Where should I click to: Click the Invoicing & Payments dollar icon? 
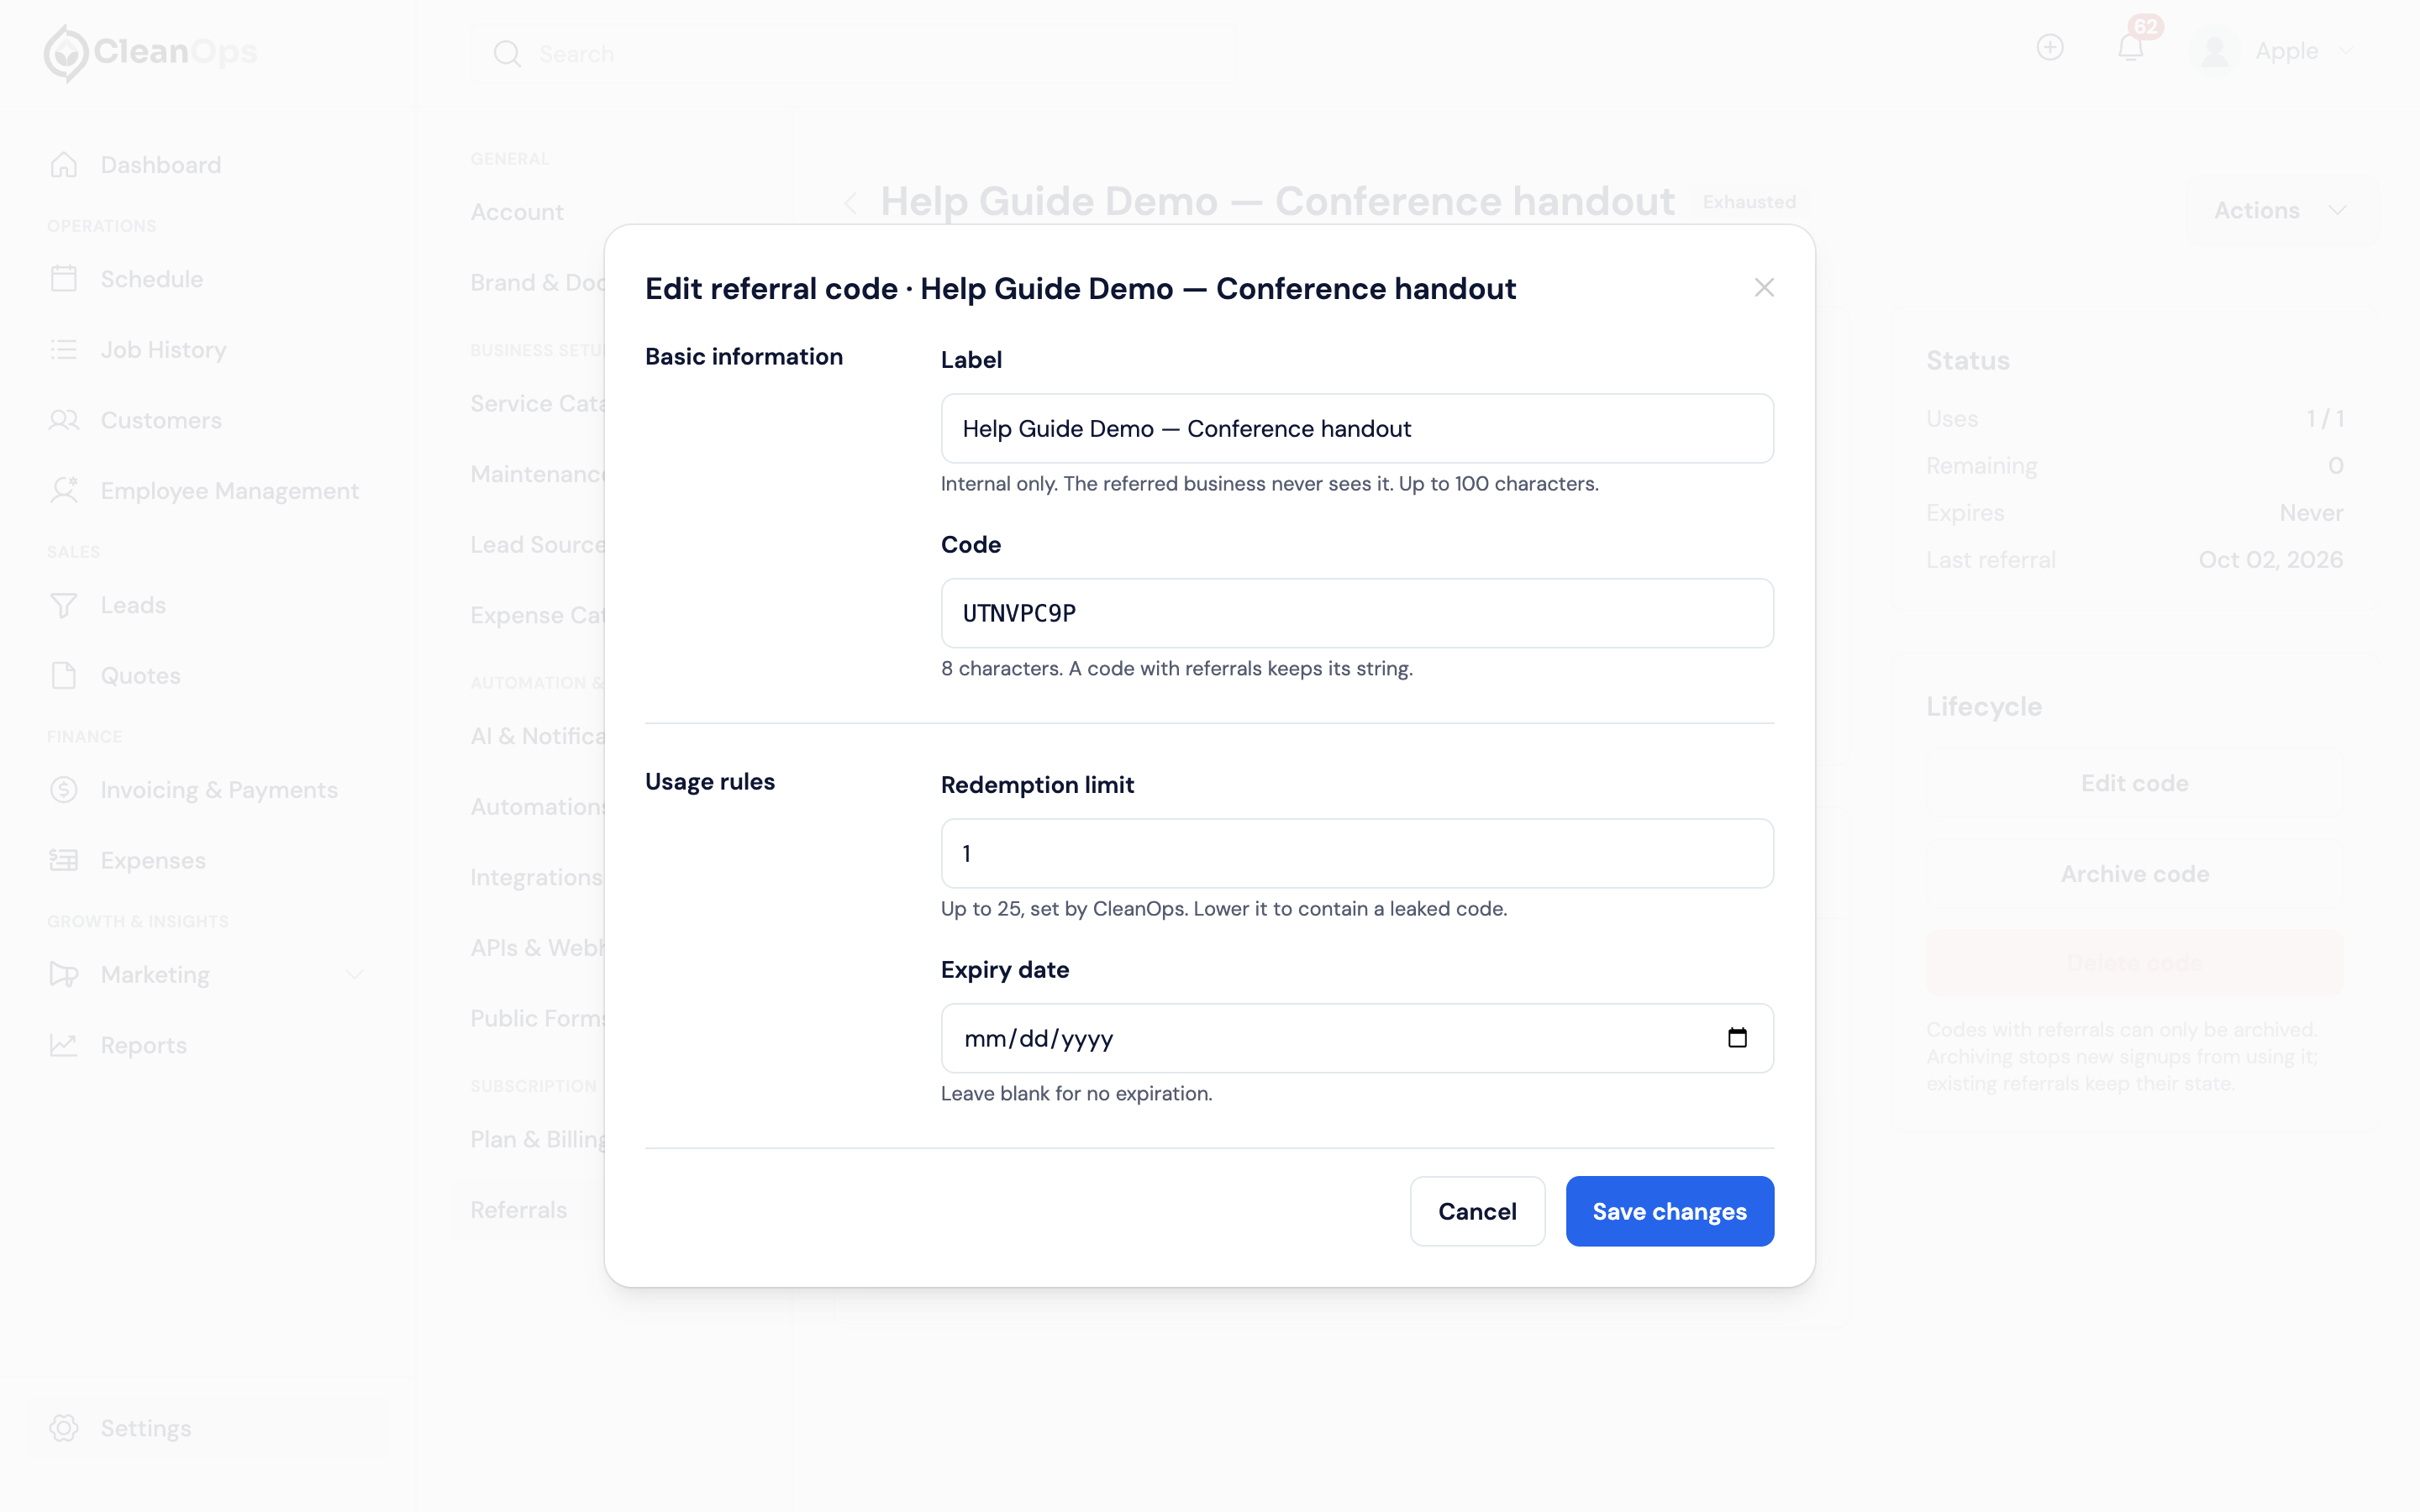pyautogui.click(x=64, y=790)
